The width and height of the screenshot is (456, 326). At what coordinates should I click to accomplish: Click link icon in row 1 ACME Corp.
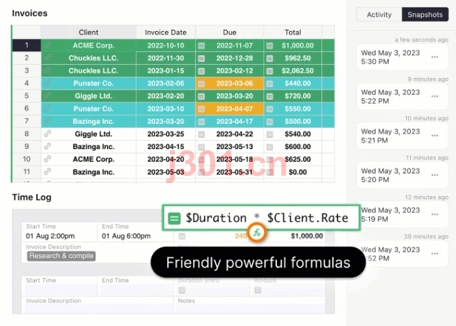click(x=47, y=45)
